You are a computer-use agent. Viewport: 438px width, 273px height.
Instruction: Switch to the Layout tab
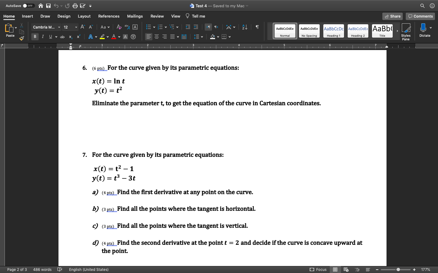pos(84,16)
